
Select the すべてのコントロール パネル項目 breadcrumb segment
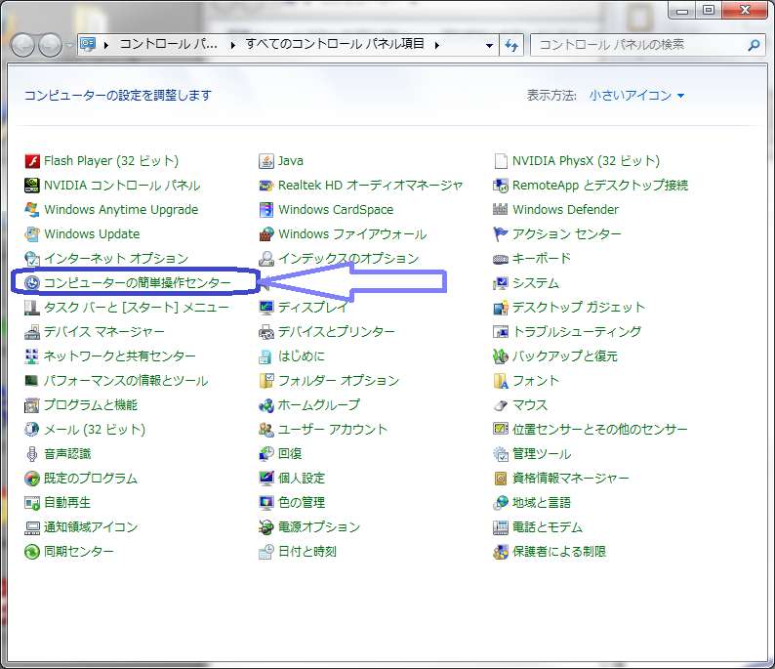pos(335,44)
